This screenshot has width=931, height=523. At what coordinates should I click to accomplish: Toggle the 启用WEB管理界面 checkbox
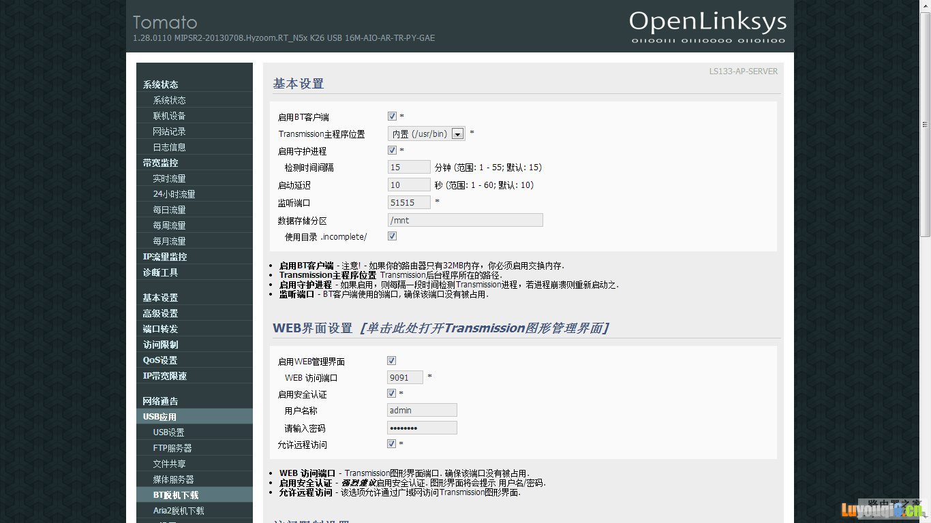[391, 361]
